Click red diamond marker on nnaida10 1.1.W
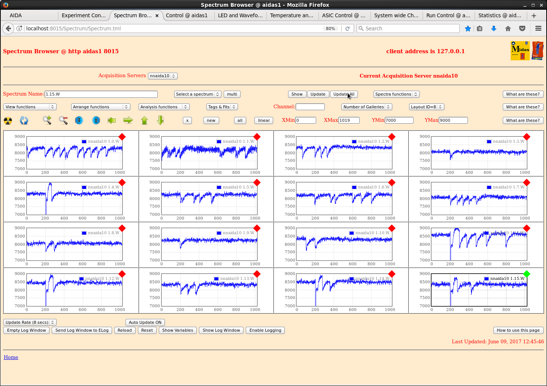 click(257, 137)
